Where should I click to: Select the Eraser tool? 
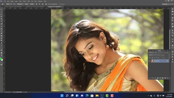point(1,33)
